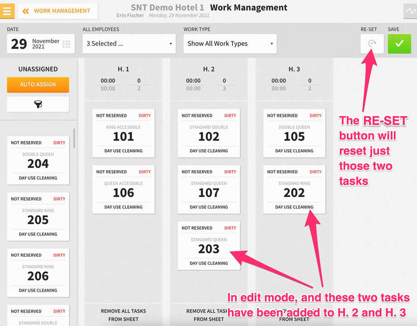The image size is (417, 326).
Task: Open the filter funnel button
Action: point(38,105)
